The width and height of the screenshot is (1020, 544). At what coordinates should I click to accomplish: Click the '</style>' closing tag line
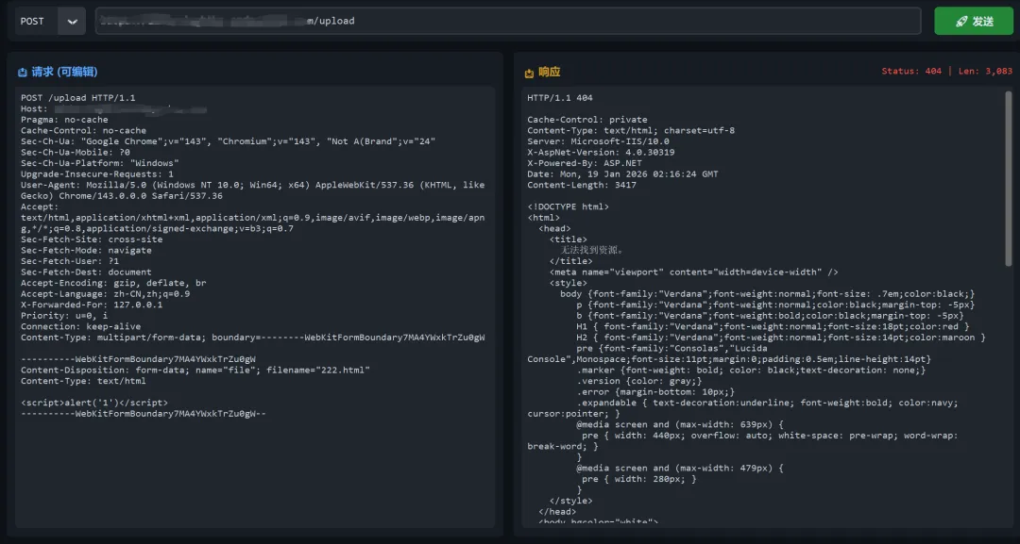click(570, 502)
